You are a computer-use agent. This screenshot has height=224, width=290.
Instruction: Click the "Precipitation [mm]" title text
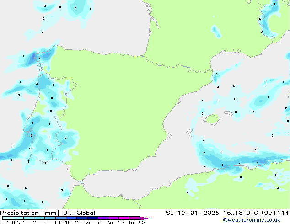click(29, 213)
